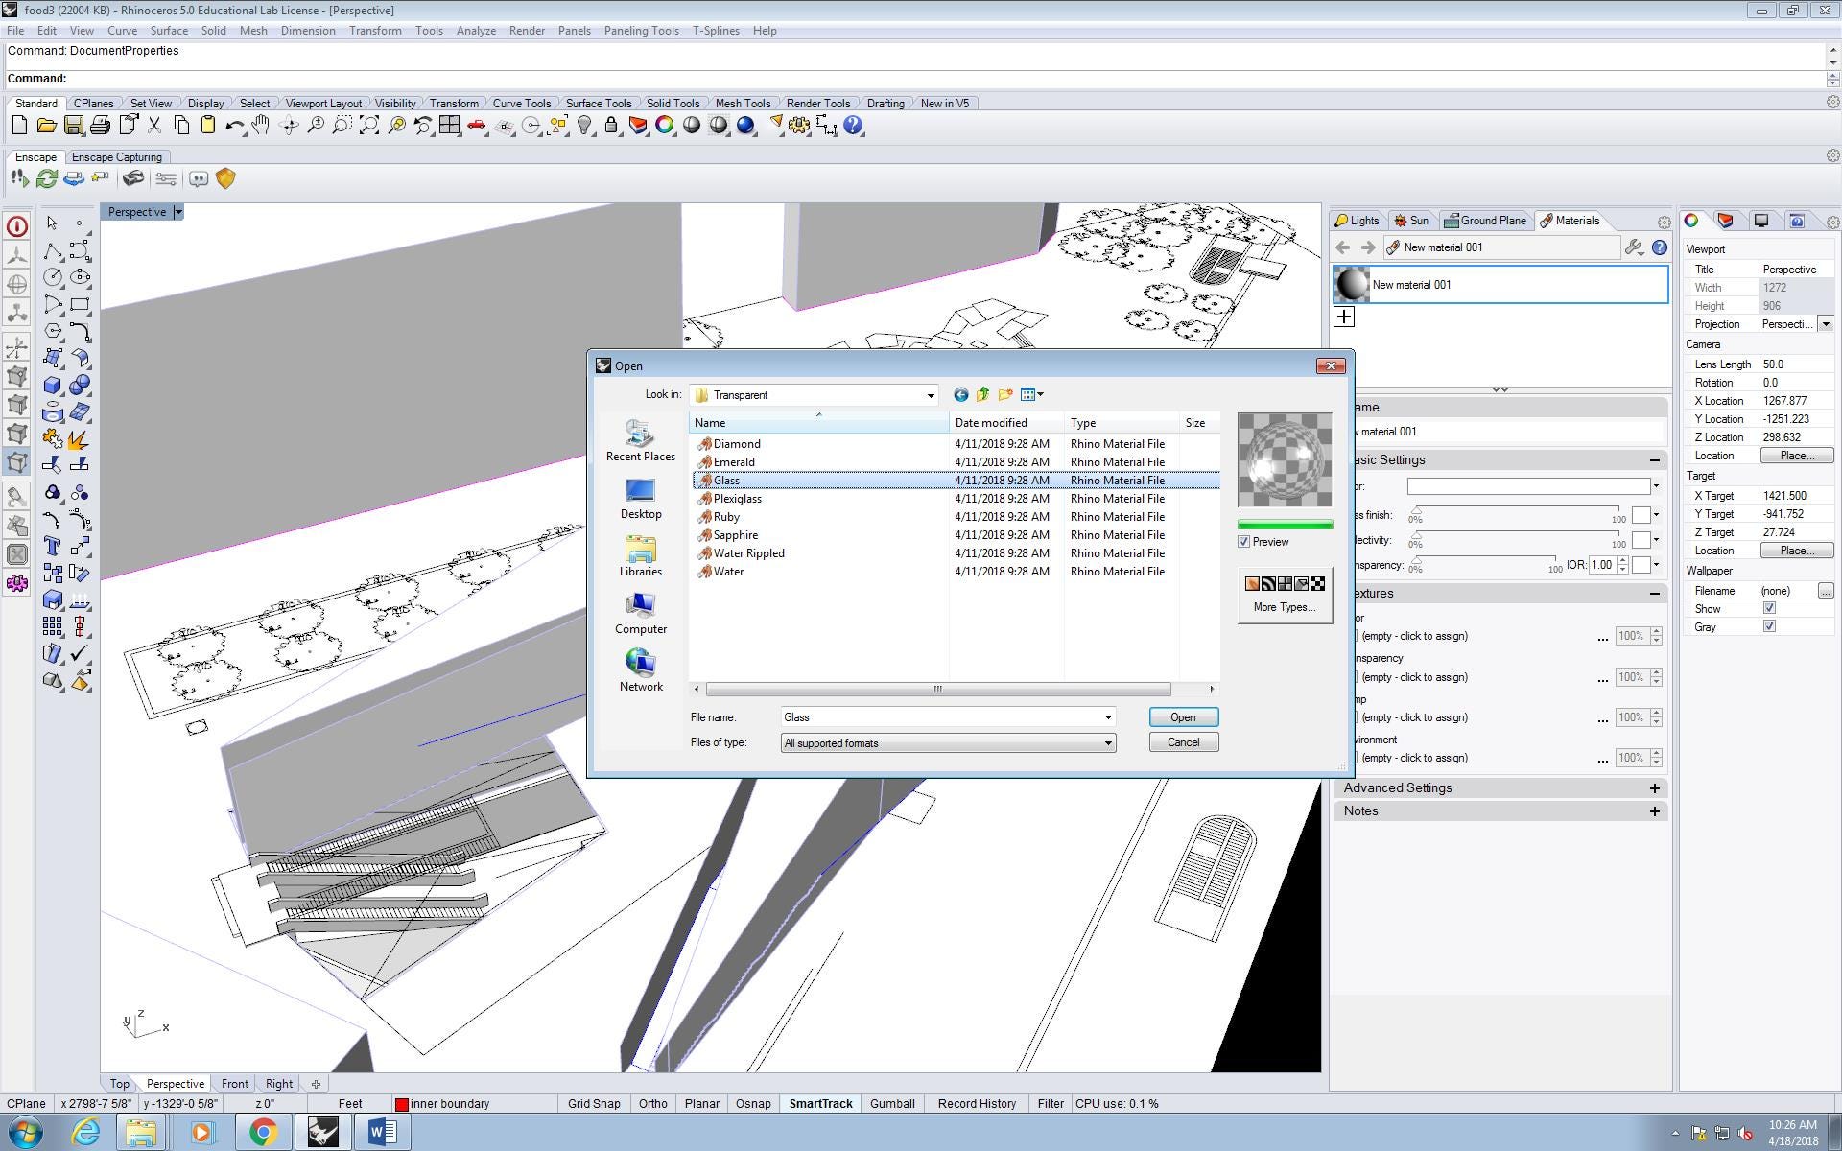Screen dimensions: 1842x1151
Task: Switch to the Ground Plane tab
Action: [x=1485, y=221]
